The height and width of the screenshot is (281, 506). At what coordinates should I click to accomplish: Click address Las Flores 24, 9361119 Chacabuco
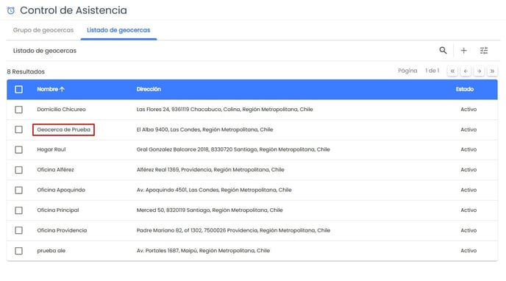click(x=224, y=110)
